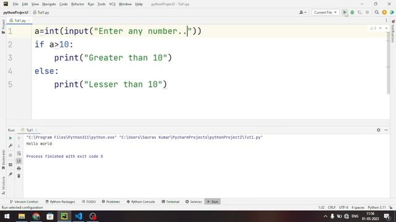
Task: Open the Python Packages tool window
Action: [x=61, y=202]
